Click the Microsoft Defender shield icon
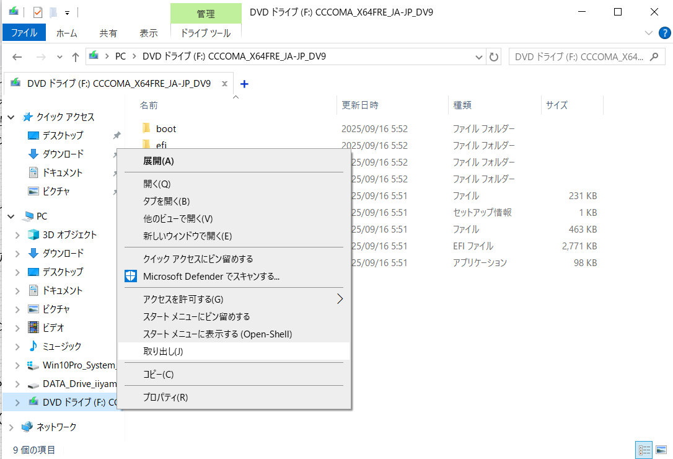673x459 pixels. tap(131, 276)
